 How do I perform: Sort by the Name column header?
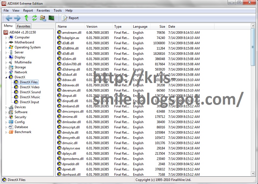click(70, 27)
